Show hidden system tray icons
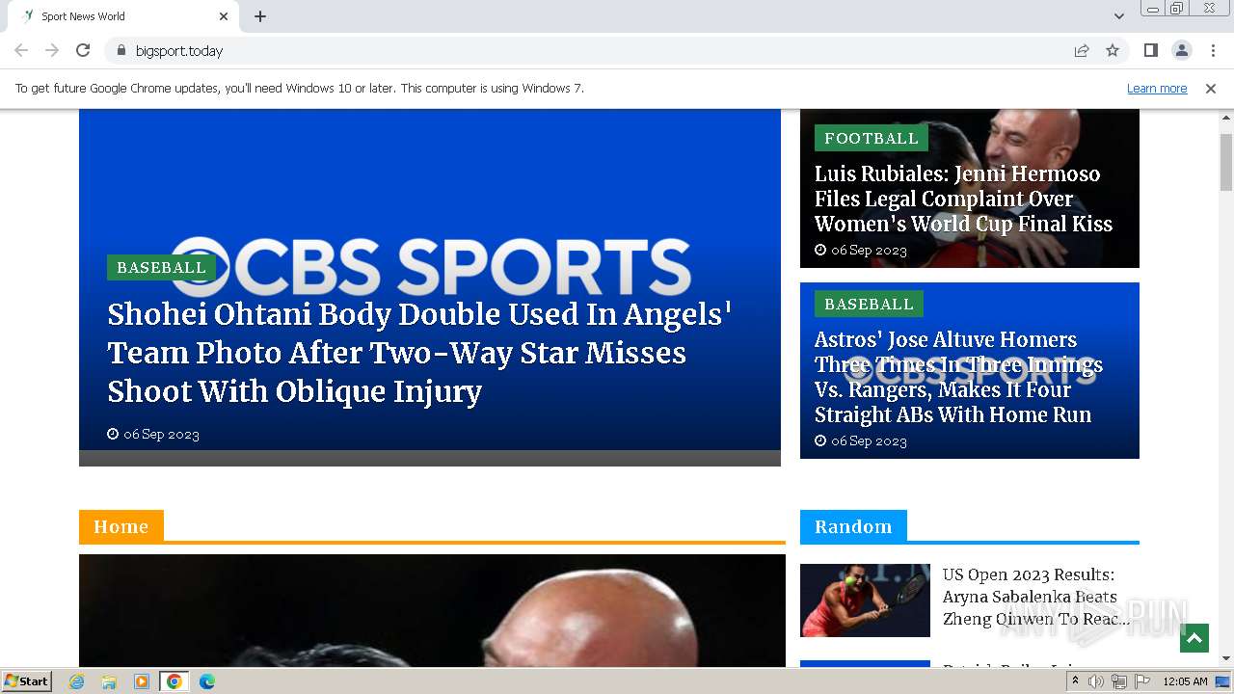 (x=1075, y=681)
